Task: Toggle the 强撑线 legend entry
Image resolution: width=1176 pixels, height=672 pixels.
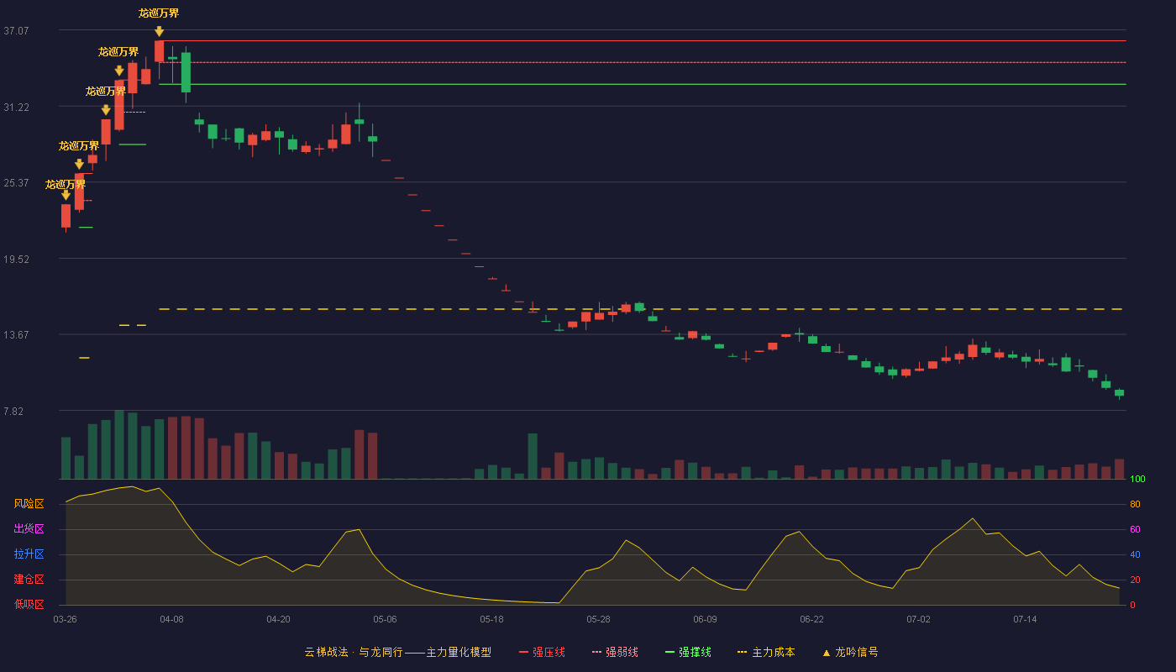Action: tap(688, 652)
